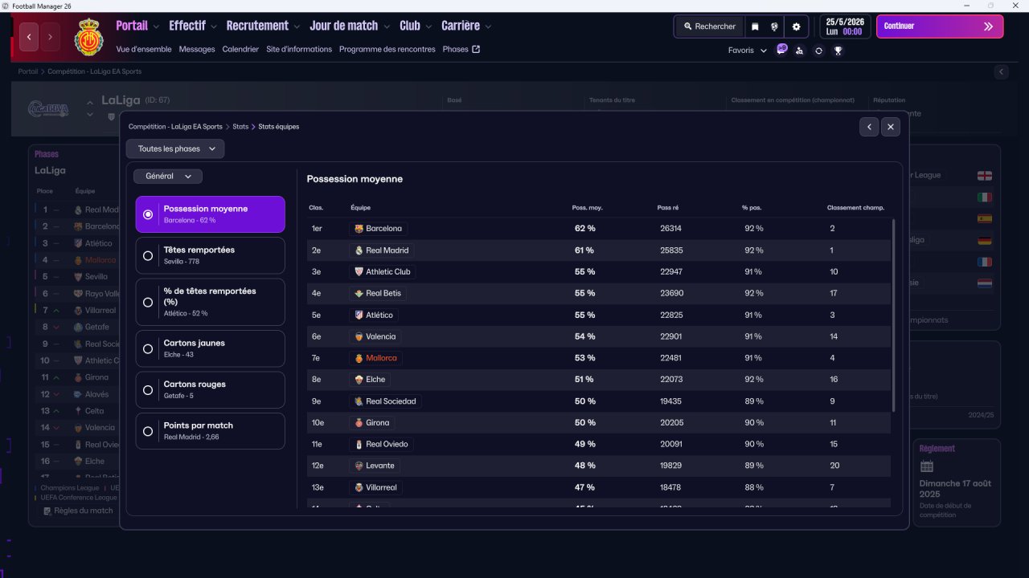Viewport: 1029px width, 578px height.
Task: Open the settings gear icon
Action: click(796, 26)
